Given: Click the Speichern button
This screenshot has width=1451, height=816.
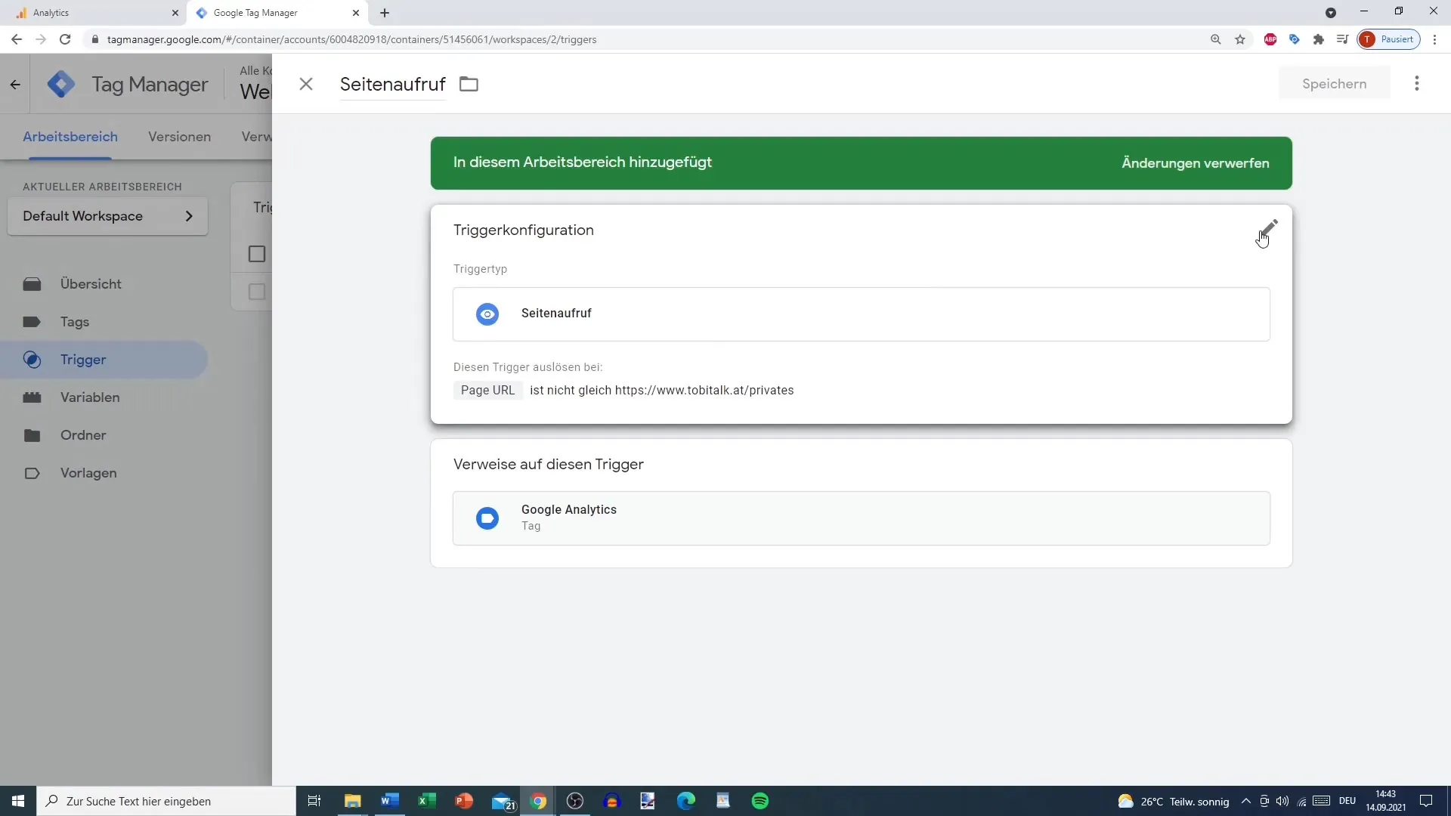Looking at the screenshot, I should pyautogui.click(x=1334, y=84).
